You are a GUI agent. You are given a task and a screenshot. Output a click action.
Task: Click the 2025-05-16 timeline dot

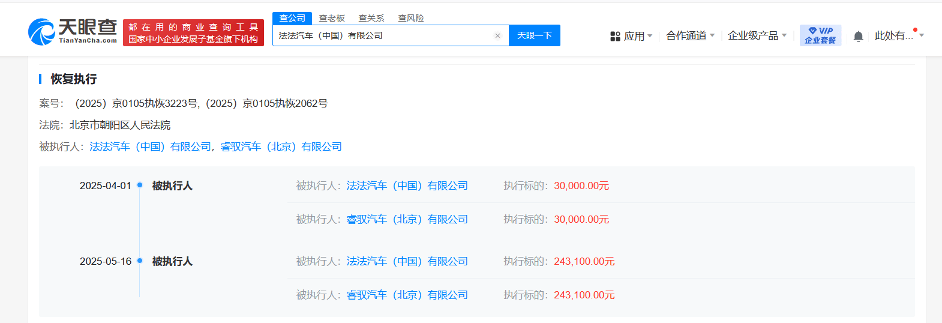click(x=140, y=261)
